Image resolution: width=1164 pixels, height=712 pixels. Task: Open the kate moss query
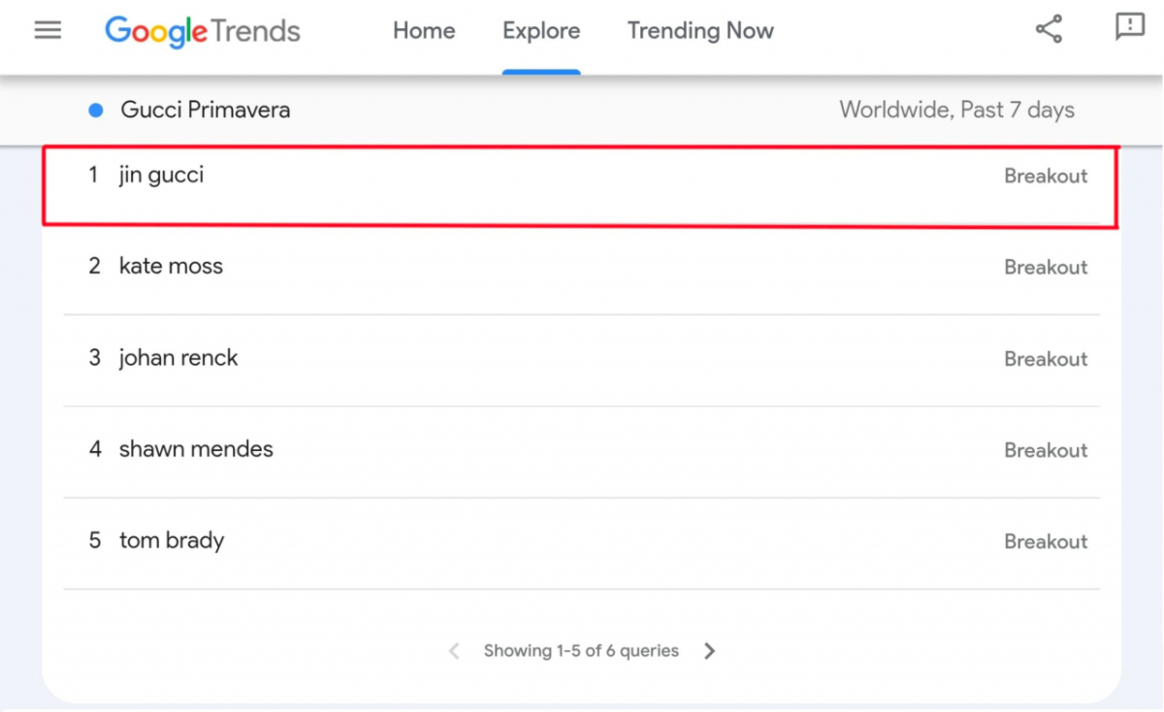pyautogui.click(x=582, y=268)
